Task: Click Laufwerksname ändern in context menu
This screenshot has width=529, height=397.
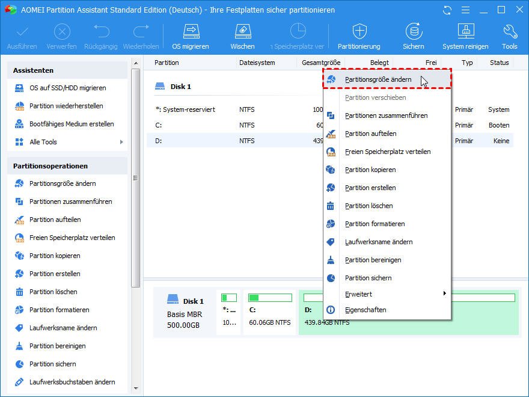Action: (x=387, y=242)
